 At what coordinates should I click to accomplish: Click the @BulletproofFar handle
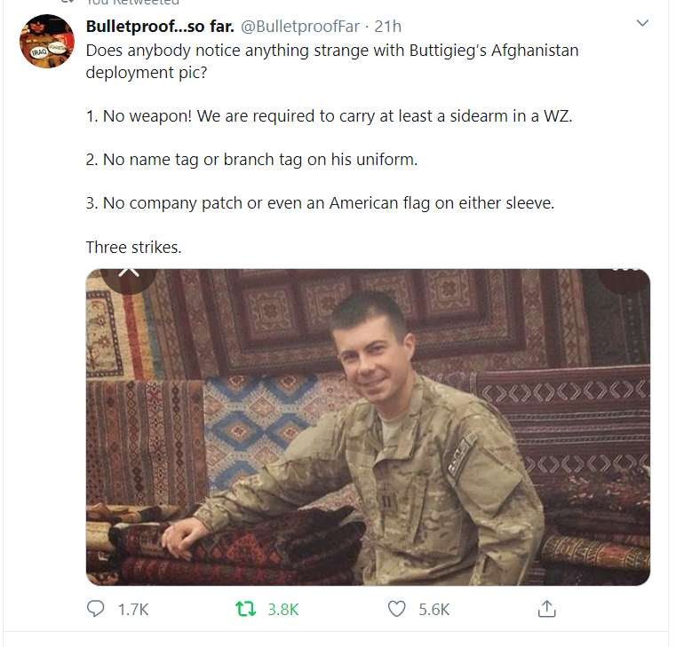pyautogui.click(x=300, y=27)
